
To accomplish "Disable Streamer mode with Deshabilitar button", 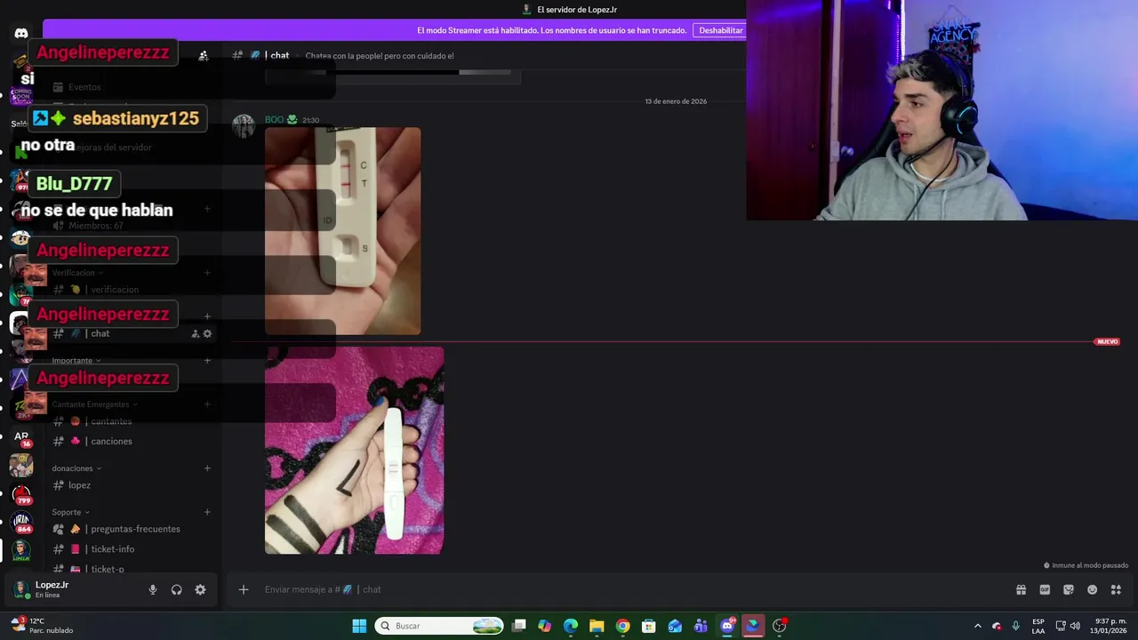I will pyautogui.click(x=721, y=30).
